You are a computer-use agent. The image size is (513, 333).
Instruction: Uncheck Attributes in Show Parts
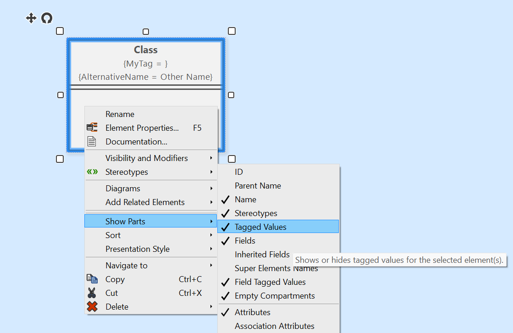coord(278,312)
